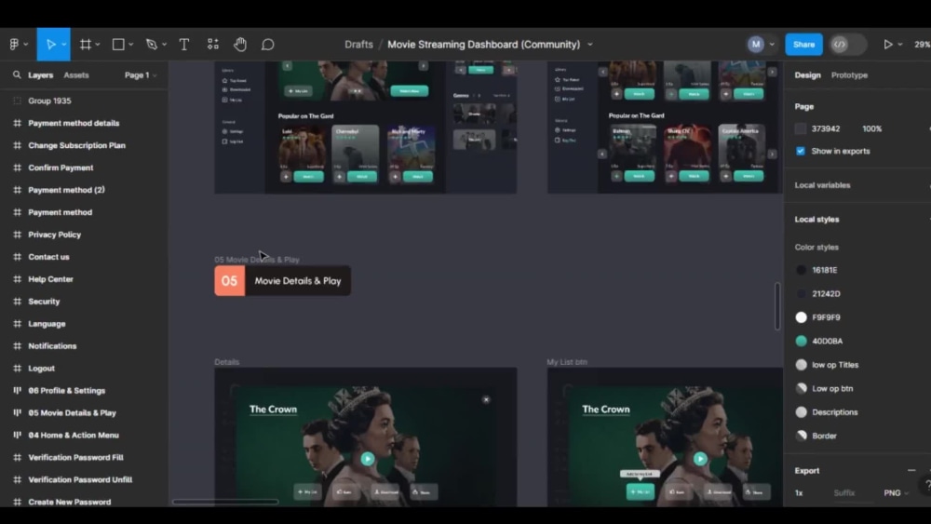931x524 pixels.
Task: Click the section icon beside 04 Home & Action Menu
Action: [x=17, y=435]
